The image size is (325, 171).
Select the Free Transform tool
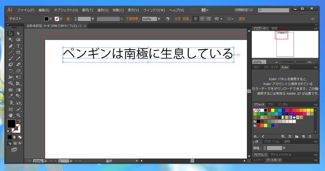pyautogui.click(x=18, y=77)
